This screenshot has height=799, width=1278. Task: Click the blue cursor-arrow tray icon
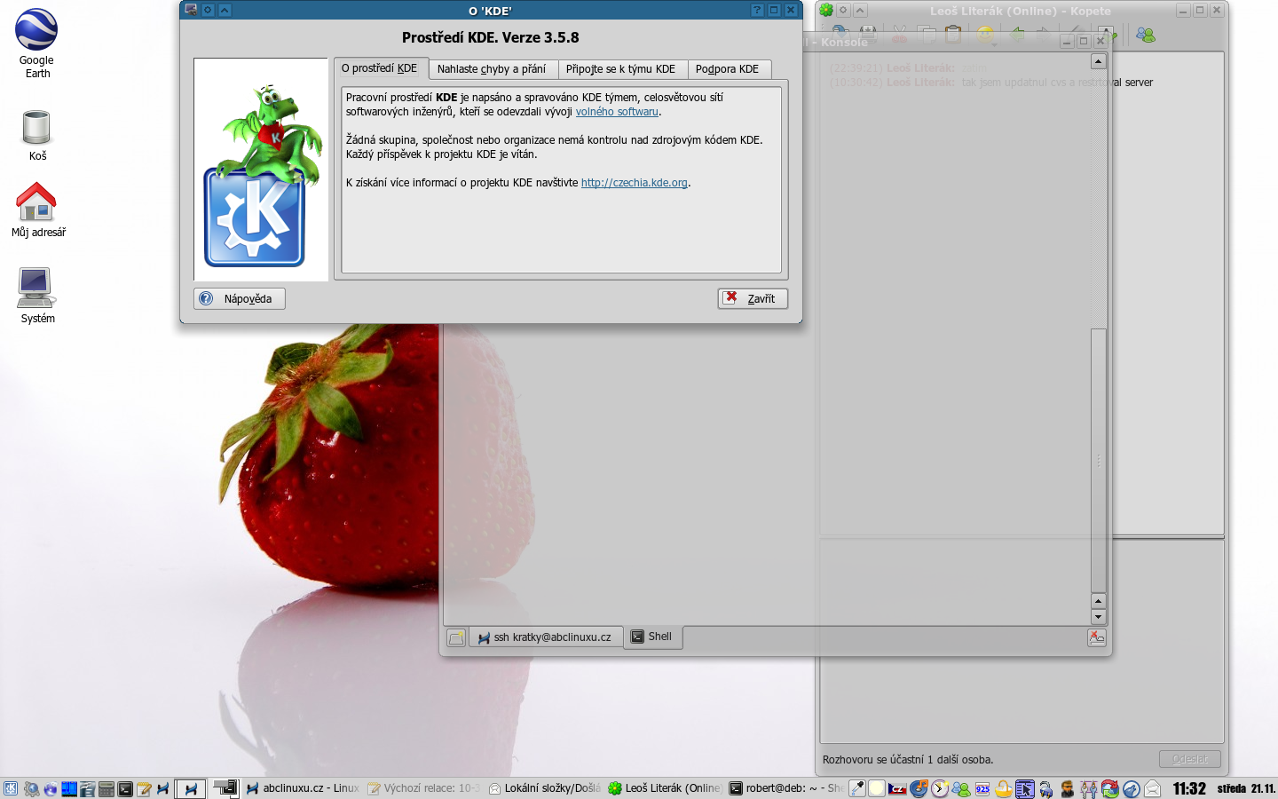click(x=1025, y=788)
